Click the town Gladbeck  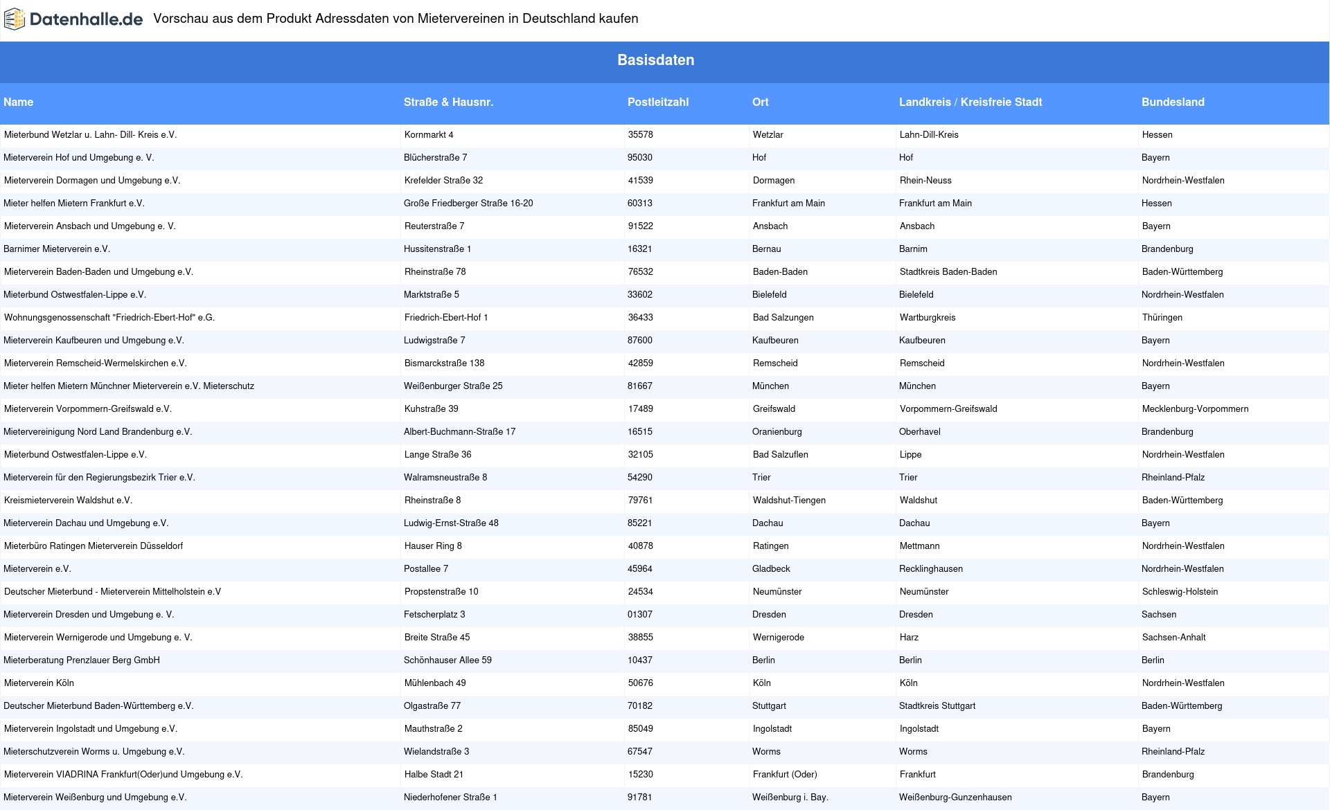point(770,569)
